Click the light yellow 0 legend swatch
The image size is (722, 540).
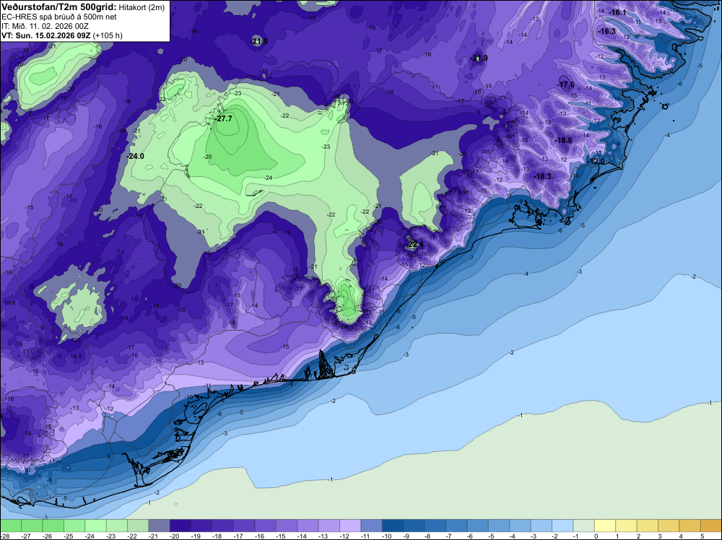[x=605, y=526]
